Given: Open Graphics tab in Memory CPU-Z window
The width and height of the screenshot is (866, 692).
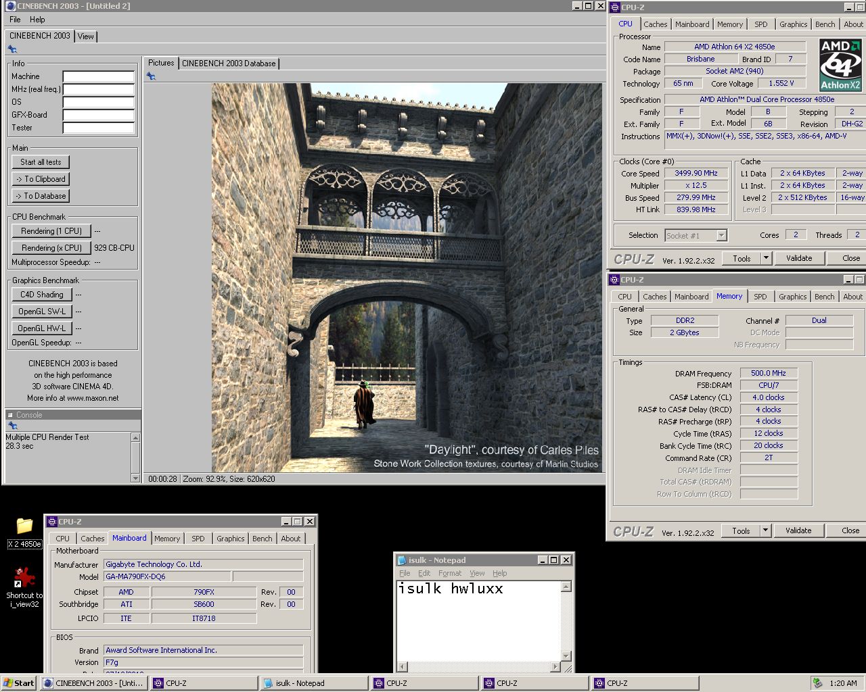Looking at the screenshot, I should [x=792, y=297].
